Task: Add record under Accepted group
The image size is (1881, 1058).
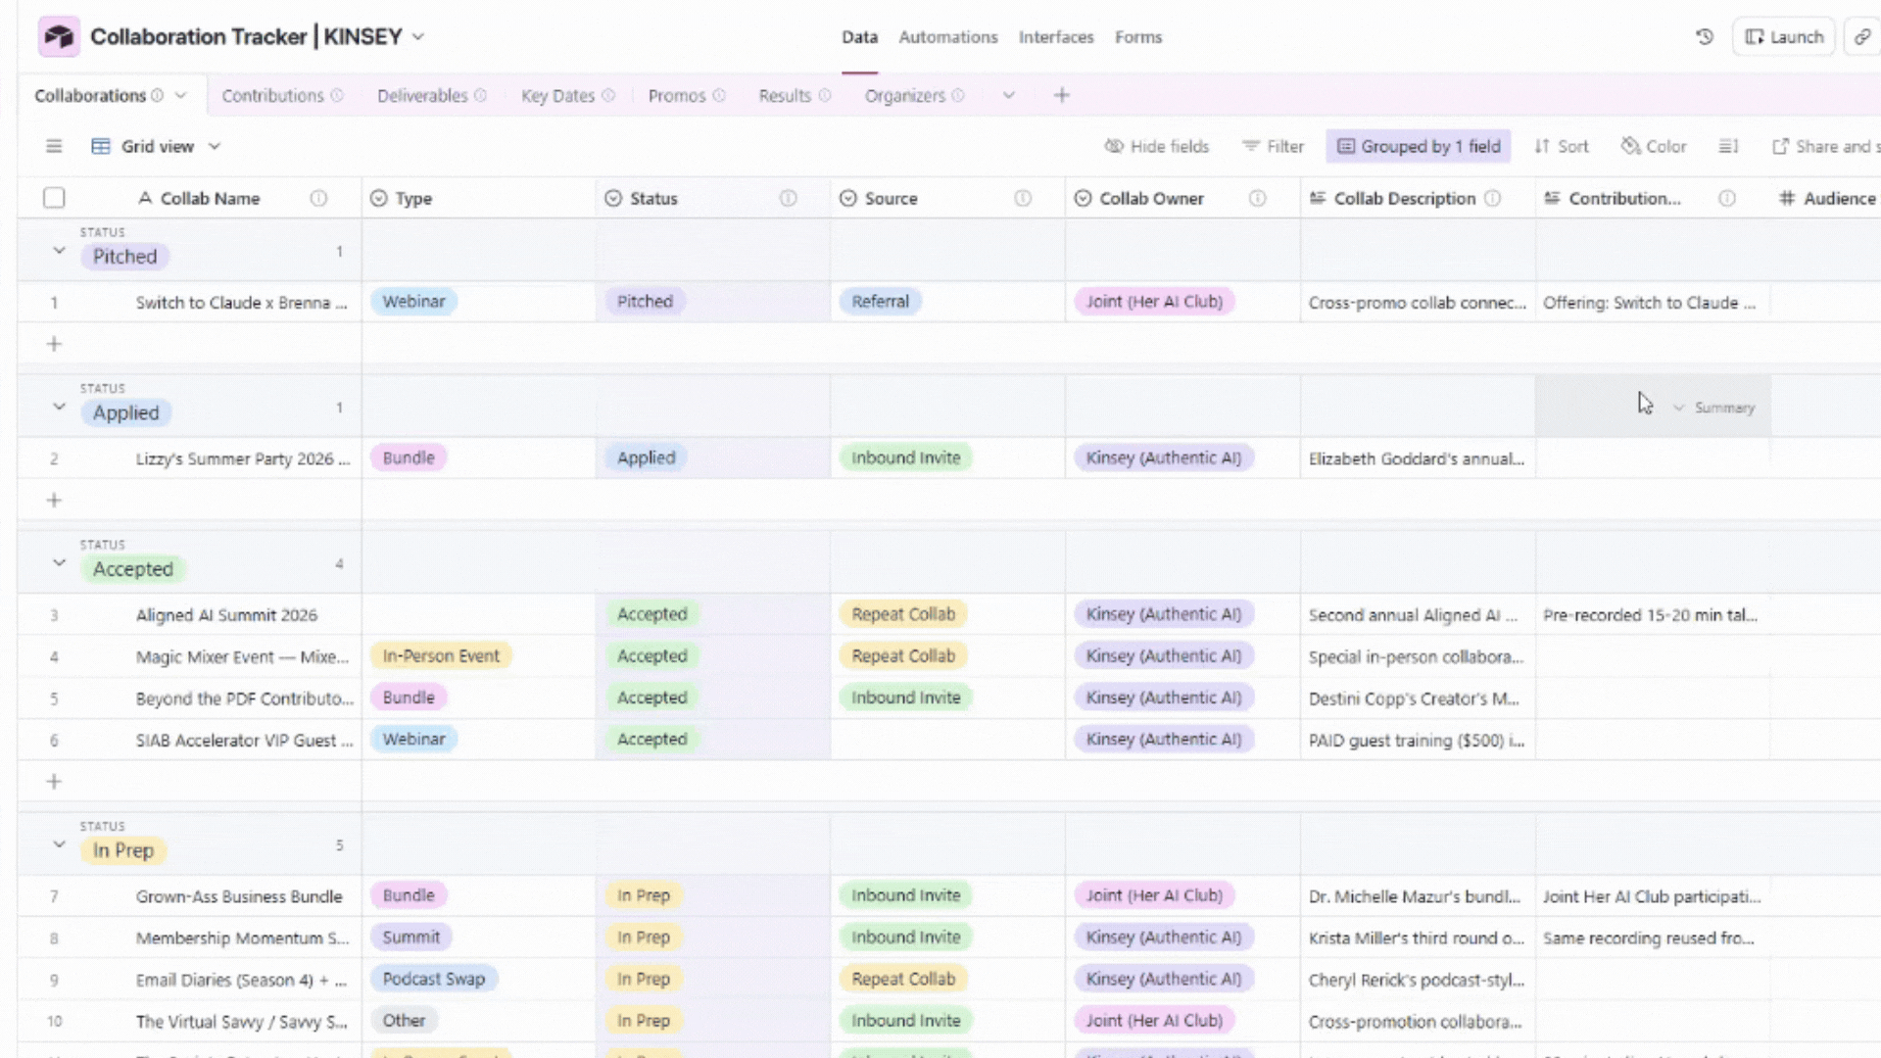Action: pos(54,781)
